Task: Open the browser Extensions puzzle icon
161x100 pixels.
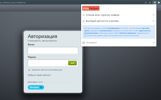Action: (x=159, y=2)
